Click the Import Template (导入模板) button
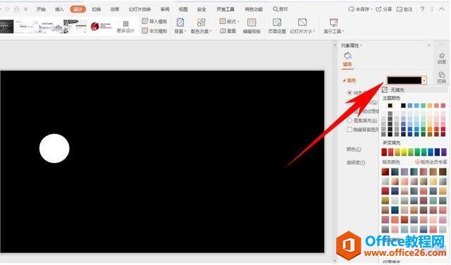 pyautogui.click(x=154, y=21)
